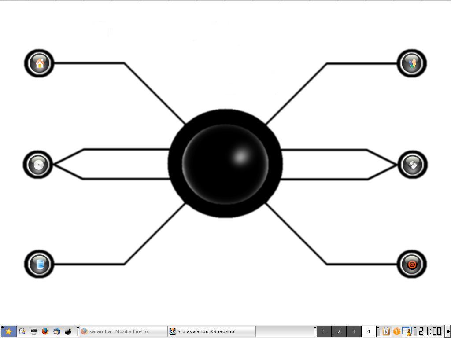Select virtual desktop 4 in the pager
This screenshot has width=451, height=338.
[x=369, y=331]
